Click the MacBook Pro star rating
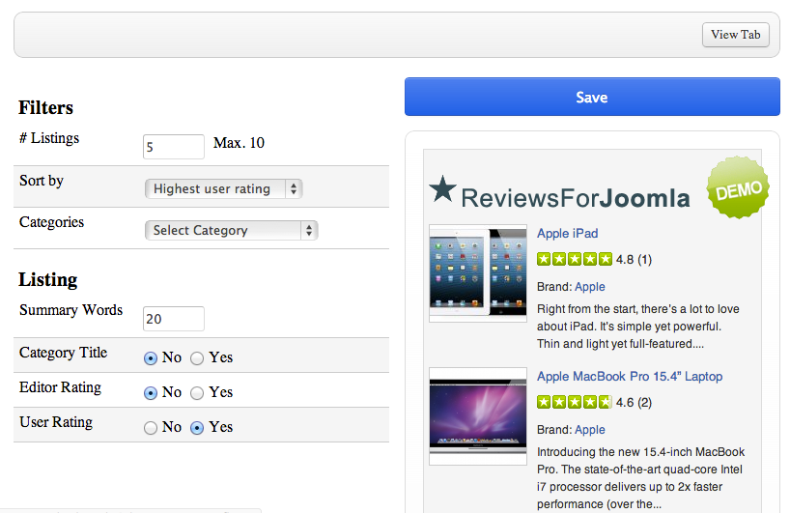Screen dimensions: 790x513 pyautogui.click(x=575, y=402)
